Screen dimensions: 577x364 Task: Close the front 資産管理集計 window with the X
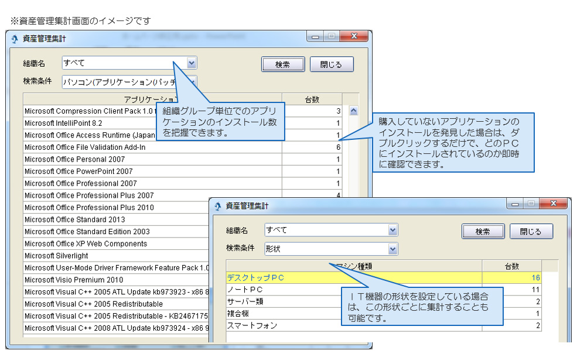pos(554,204)
